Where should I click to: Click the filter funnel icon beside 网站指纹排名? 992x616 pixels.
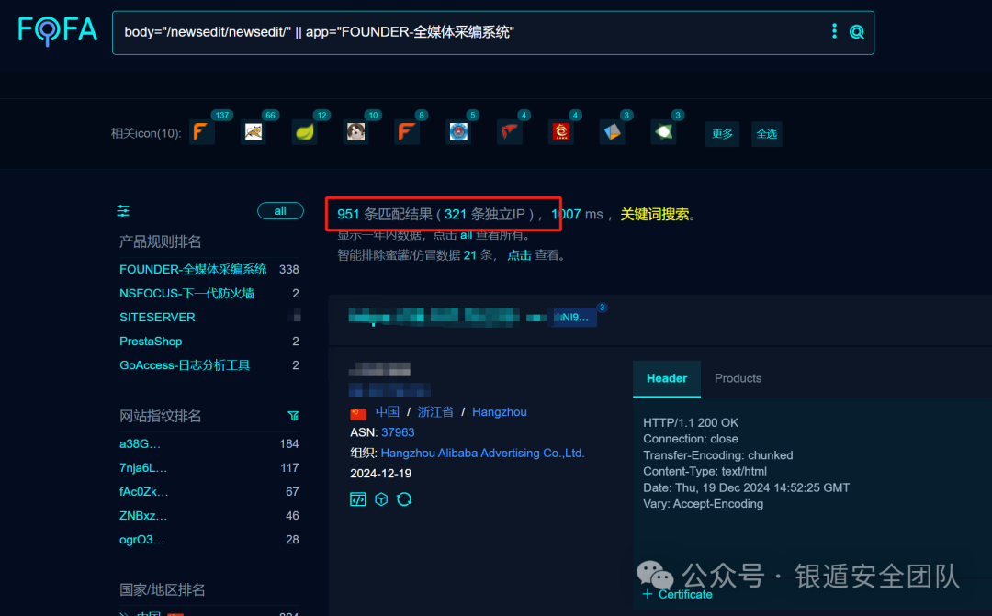tap(293, 416)
